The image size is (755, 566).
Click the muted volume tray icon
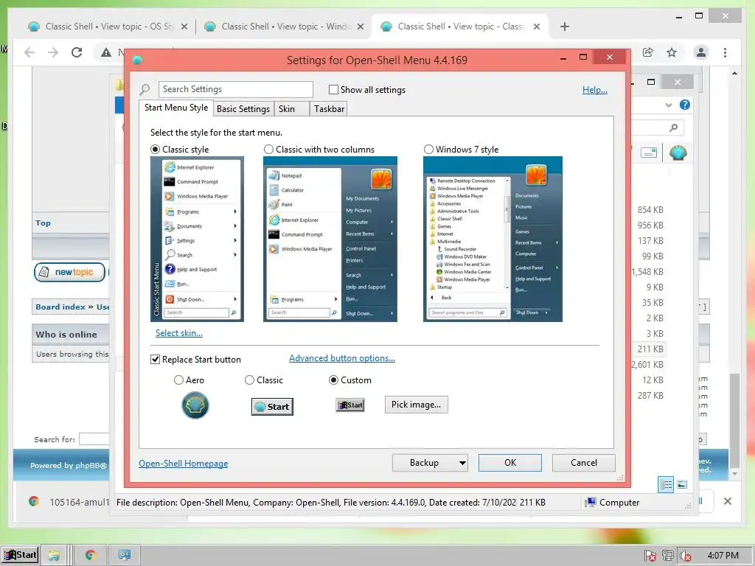click(685, 556)
